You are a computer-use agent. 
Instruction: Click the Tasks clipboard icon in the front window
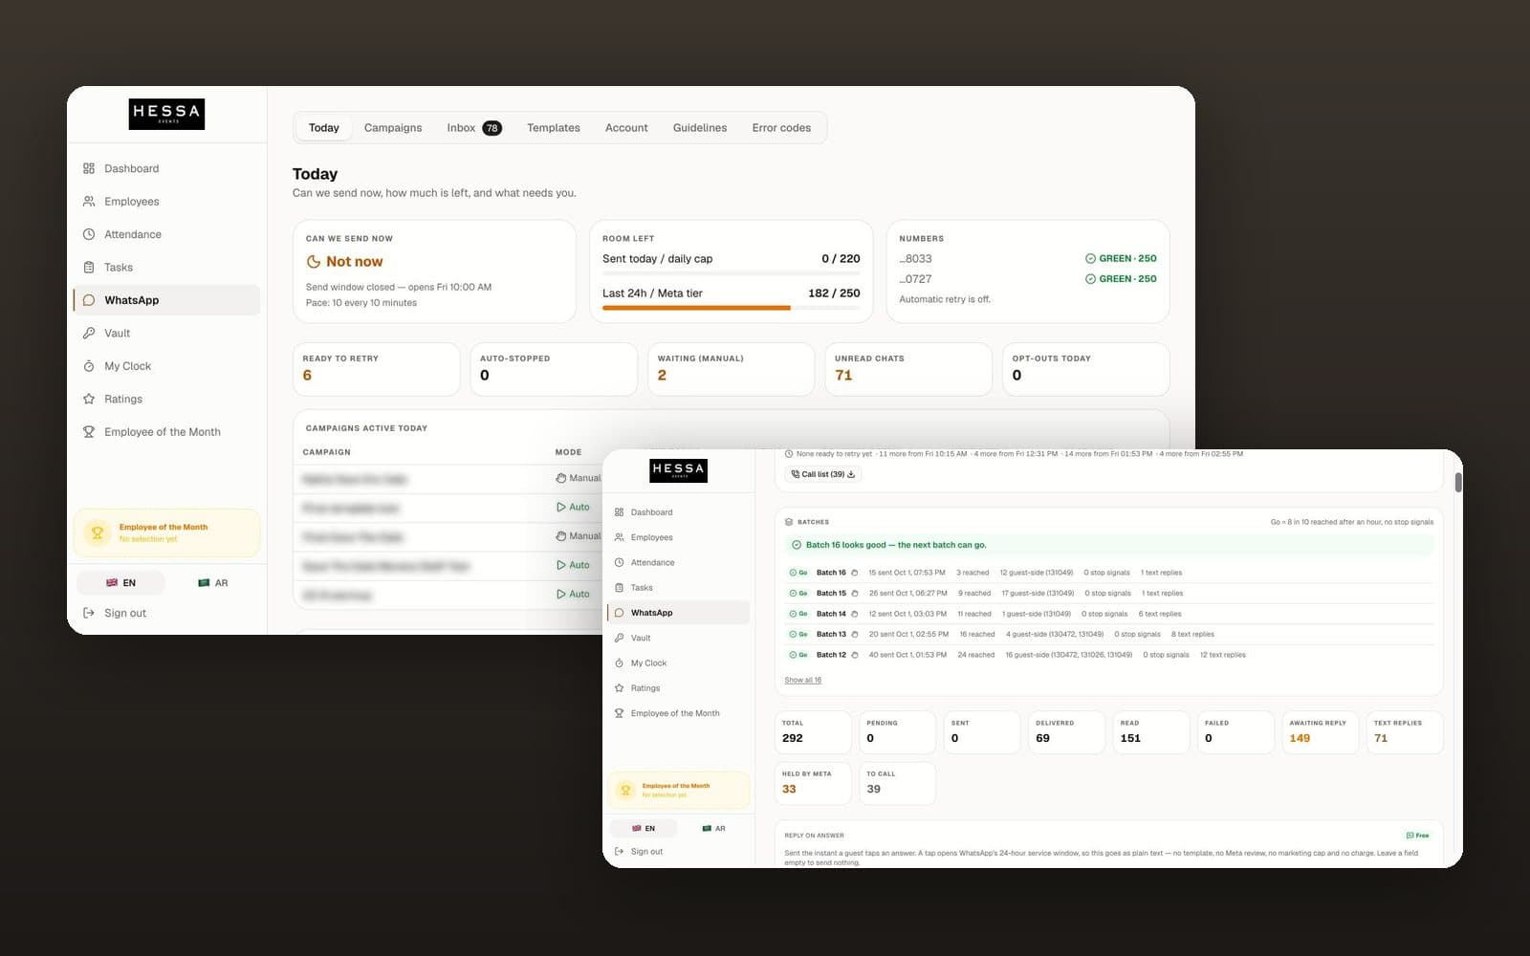point(620,588)
